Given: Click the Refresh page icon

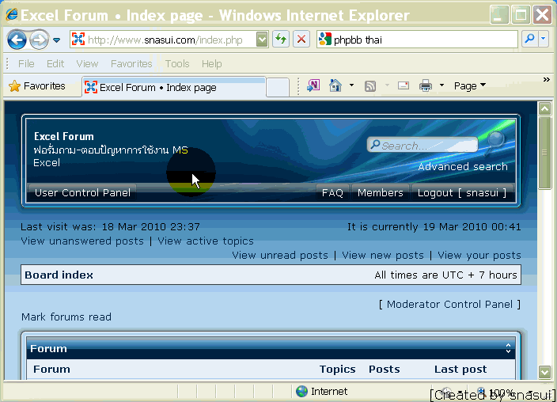Looking at the screenshot, I should [281, 40].
